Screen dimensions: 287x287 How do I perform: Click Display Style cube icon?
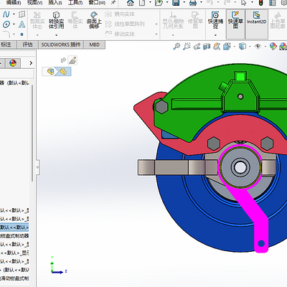[243, 46]
